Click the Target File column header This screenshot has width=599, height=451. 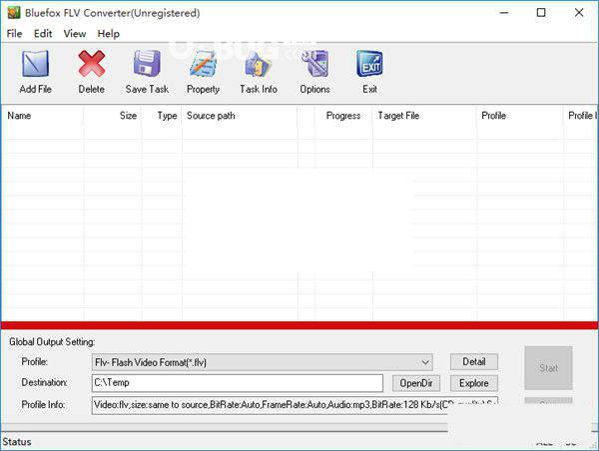pyautogui.click(x=424, y=116)
